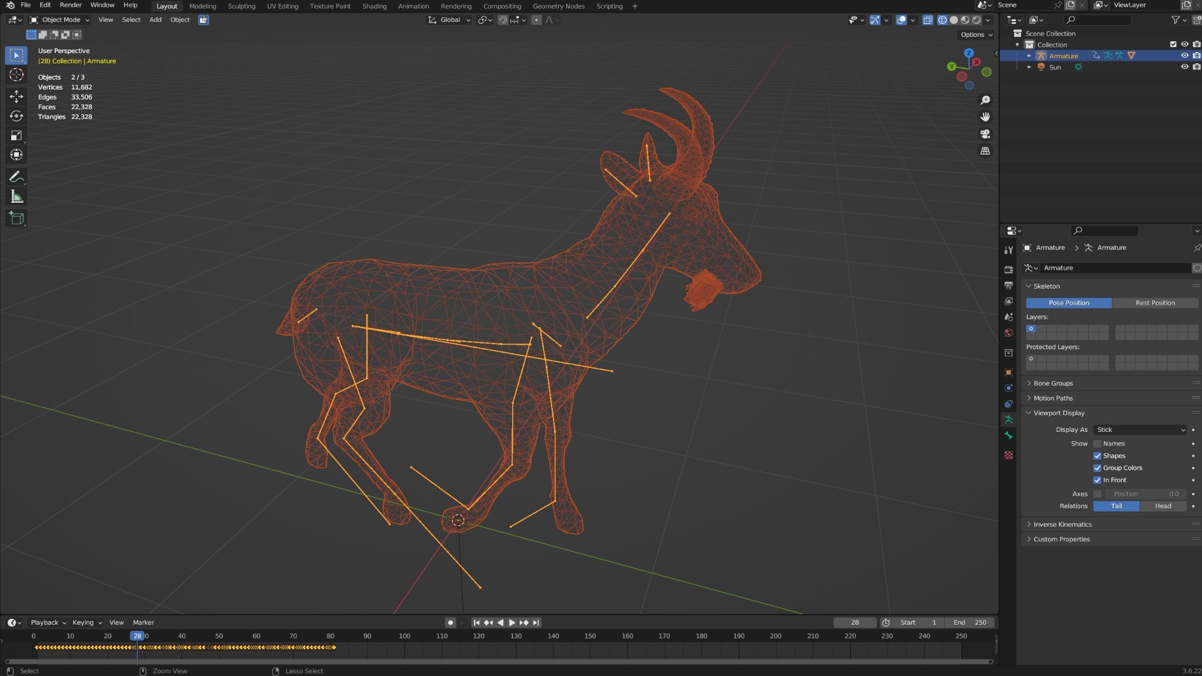Hide Armature in viewport via eye icon
Viewport: 1202px width, 676px height.
pos(1184,56)
